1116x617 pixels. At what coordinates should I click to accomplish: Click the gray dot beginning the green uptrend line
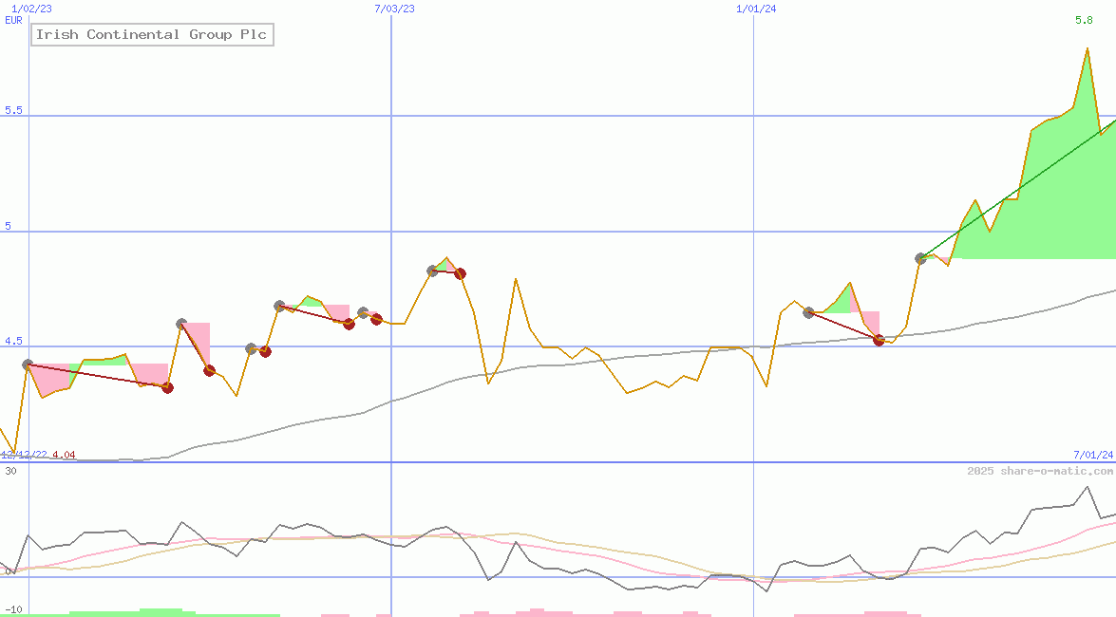(x=919, y=258)
